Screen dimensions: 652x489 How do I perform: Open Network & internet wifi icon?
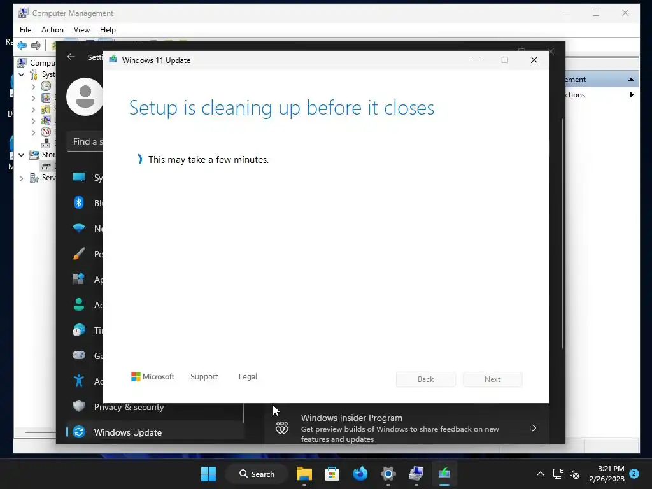[x=78, y=229]
